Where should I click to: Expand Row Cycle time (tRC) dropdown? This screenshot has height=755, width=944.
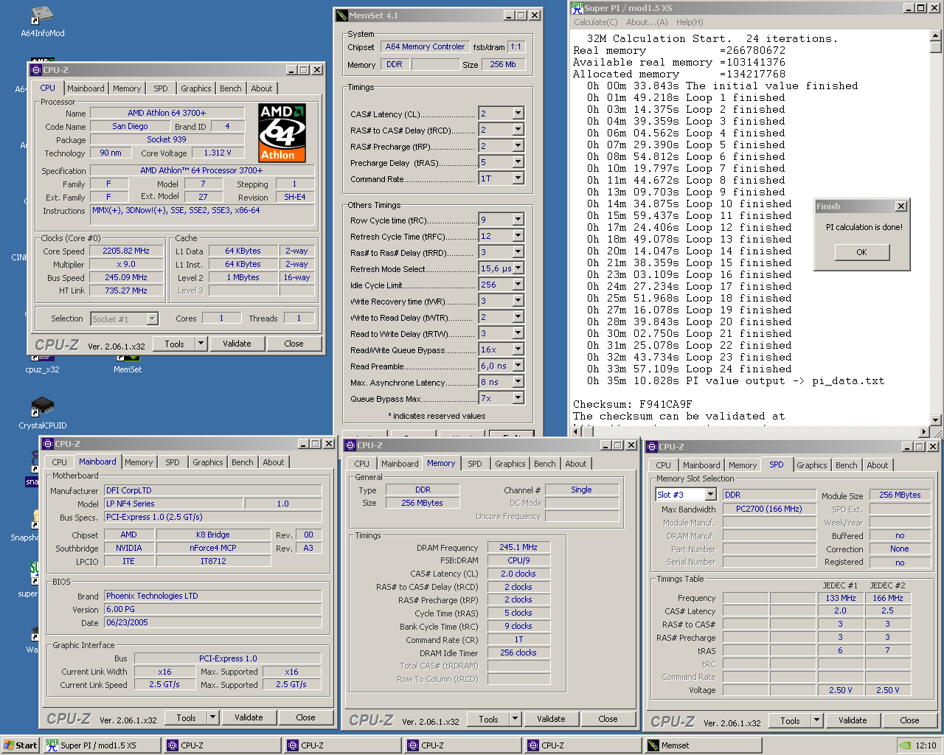tap(518, 220)
